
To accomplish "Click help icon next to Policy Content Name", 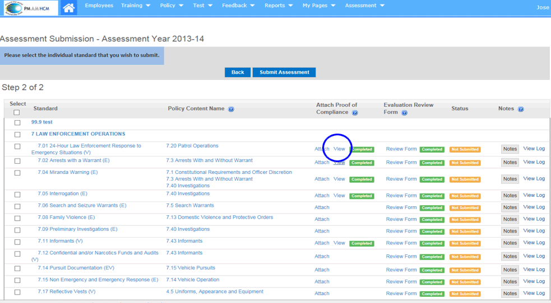I will [231, 109].
